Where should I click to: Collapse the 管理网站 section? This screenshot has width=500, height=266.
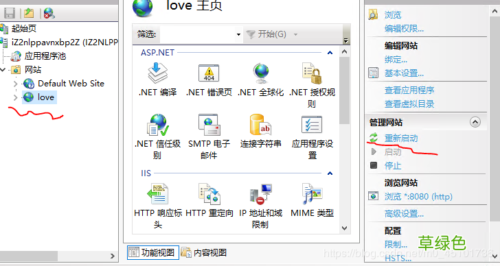click(x=475, y=122)
